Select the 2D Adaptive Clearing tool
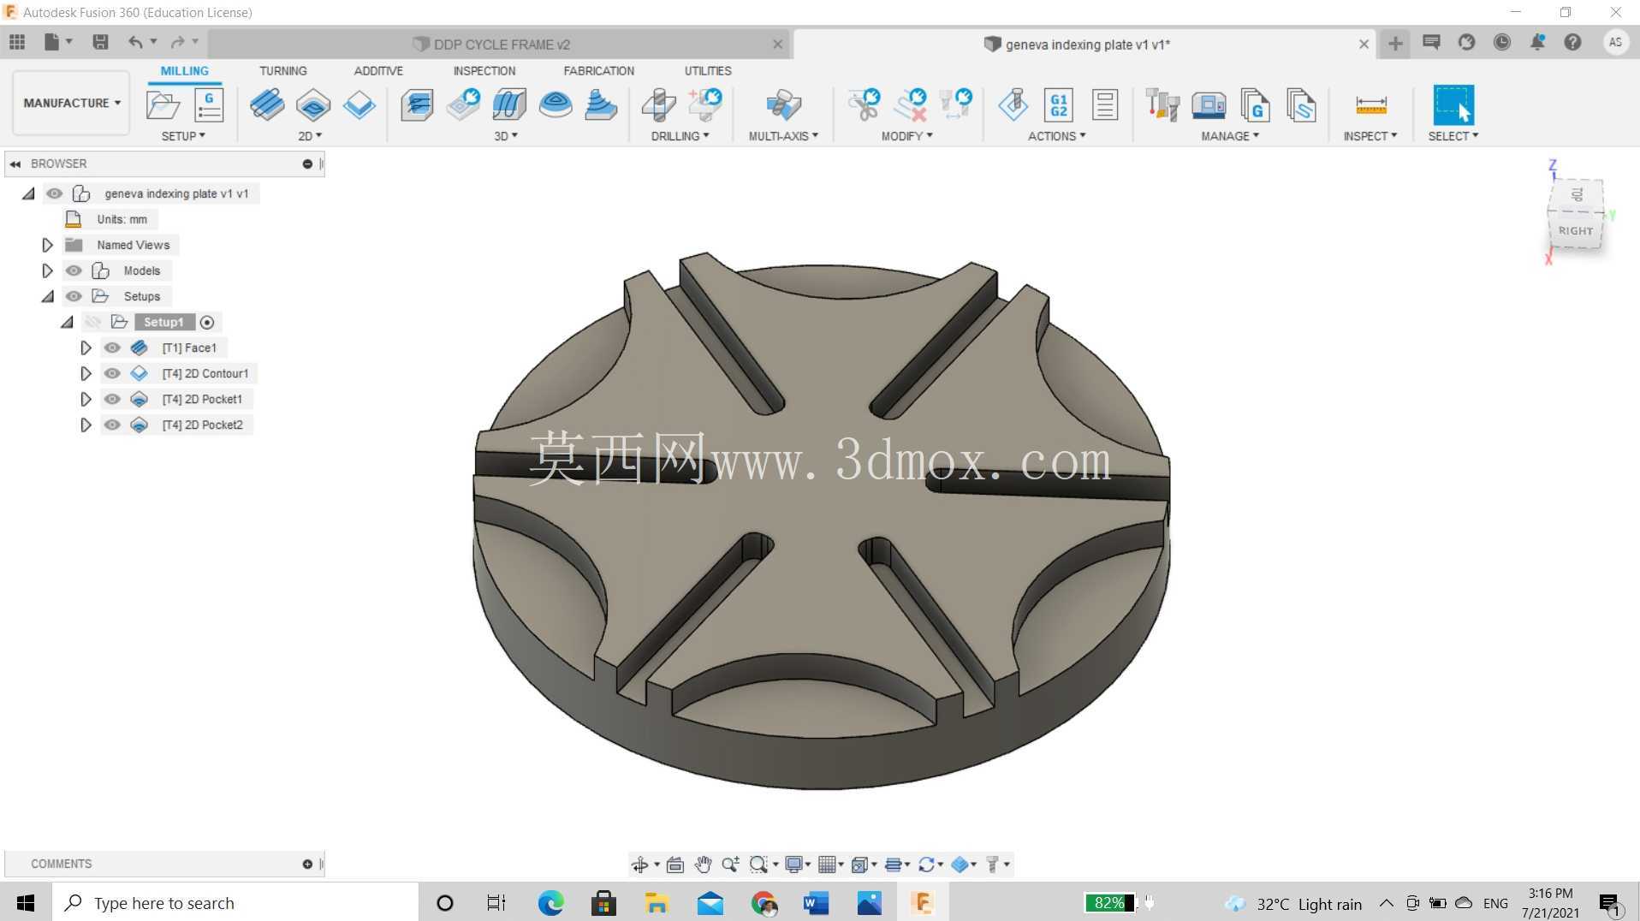The image size is (1640, 921). [x=267, y=105]
